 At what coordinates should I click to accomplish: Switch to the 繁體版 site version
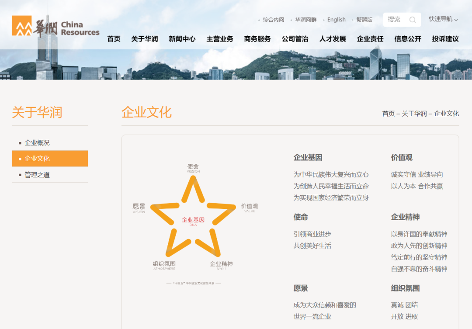tap(364, 20)
